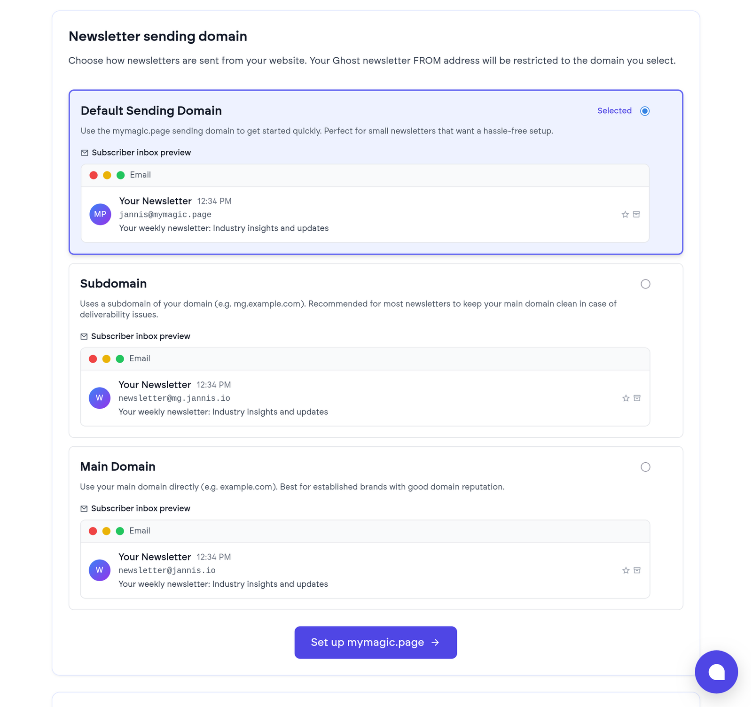Viewport: 752px width, 707px height.
Task: Open the chat support bubble
Action: [x=716, y=671]
